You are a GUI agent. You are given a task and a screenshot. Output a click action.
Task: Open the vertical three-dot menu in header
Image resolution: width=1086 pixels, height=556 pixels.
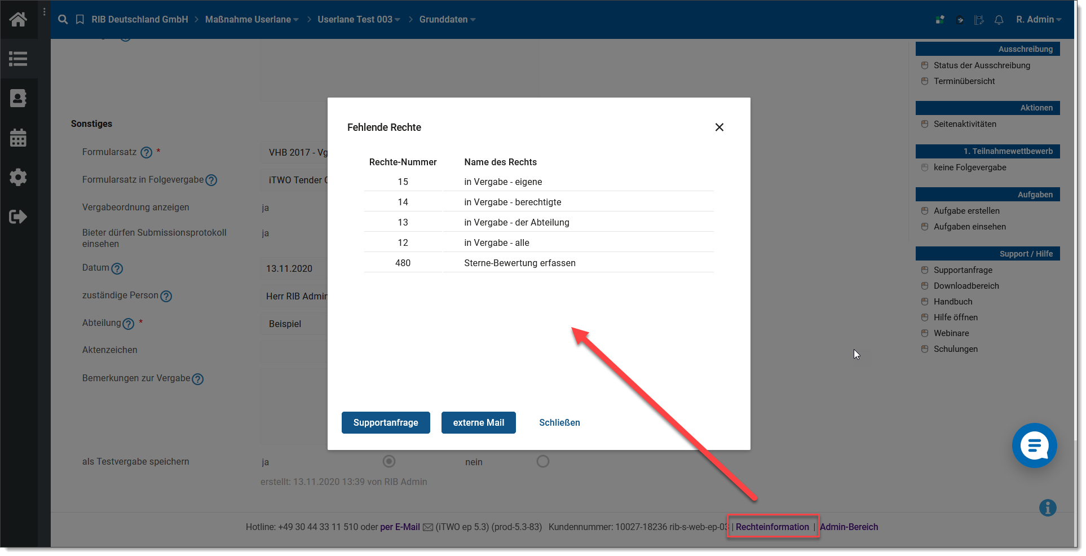pyautogui.click(x=45, y=11)
